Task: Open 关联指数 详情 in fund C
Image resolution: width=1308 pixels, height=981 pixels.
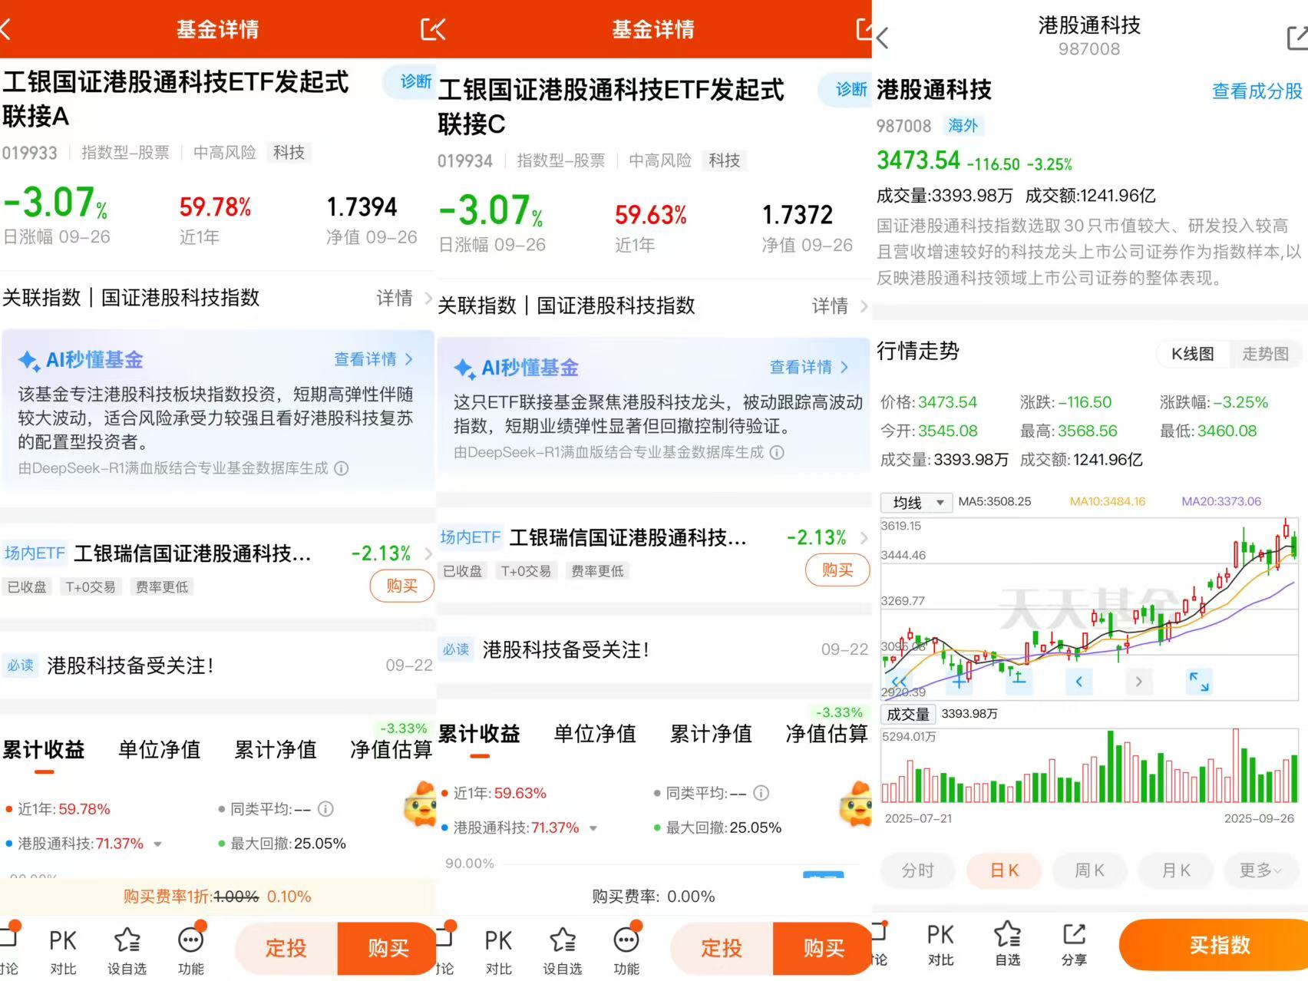Action: (840, 306)
